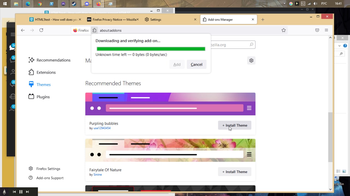Viewport: 350px width, 196px height.
Task: Close the Firefox Privacy Notice tab
Action: pos(138,20)
